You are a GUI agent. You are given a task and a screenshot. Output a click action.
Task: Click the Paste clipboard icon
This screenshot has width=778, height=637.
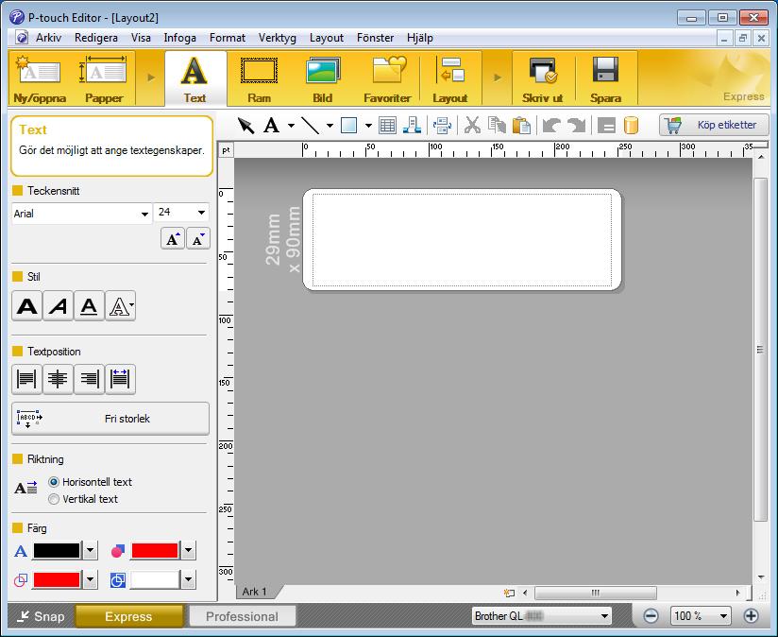point(521,126)
